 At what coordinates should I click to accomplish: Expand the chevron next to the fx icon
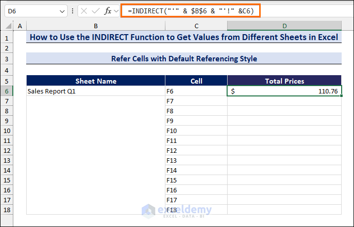pos(117,11)
